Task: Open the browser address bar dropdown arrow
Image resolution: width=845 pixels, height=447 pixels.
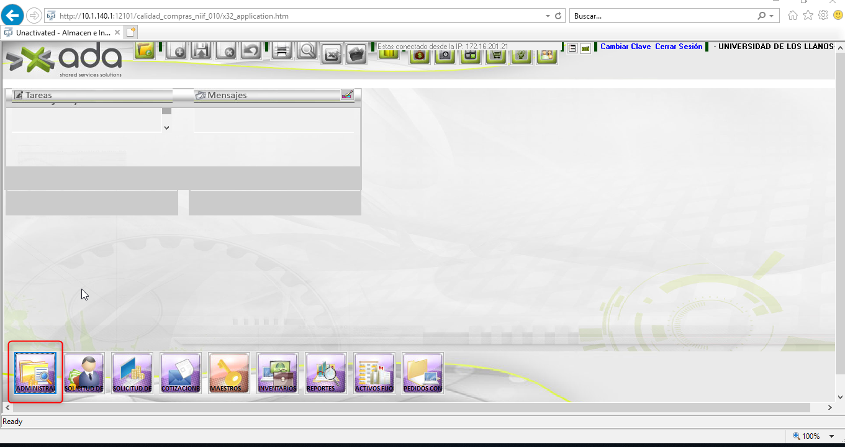Action: [x=547, y=16]
